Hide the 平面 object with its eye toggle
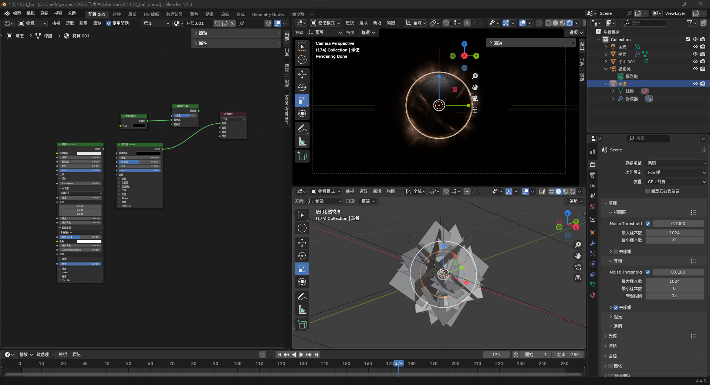710x385 pixels. 696,54
